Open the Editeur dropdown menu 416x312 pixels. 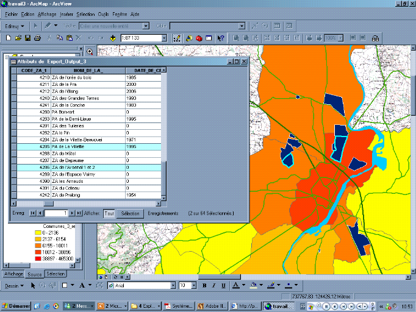(15, 26)
